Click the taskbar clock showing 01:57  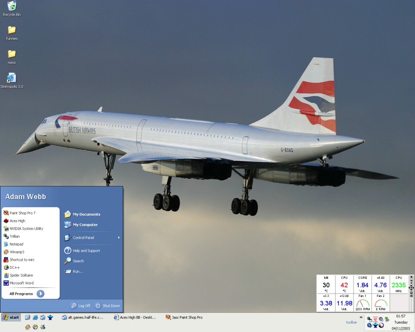pyautogui.click(x=401, y=316)
